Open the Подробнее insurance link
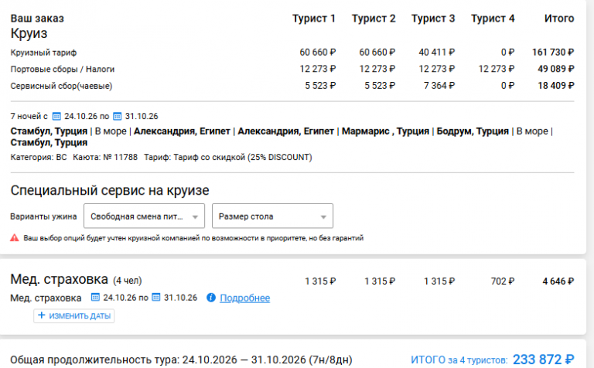The width and height of the screenshot is (594, 368). 244,298
